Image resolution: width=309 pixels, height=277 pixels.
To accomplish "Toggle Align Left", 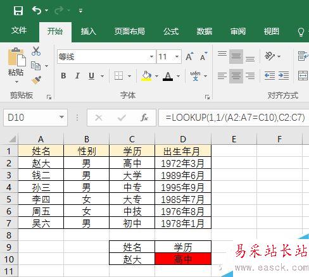I will (222, 76).
